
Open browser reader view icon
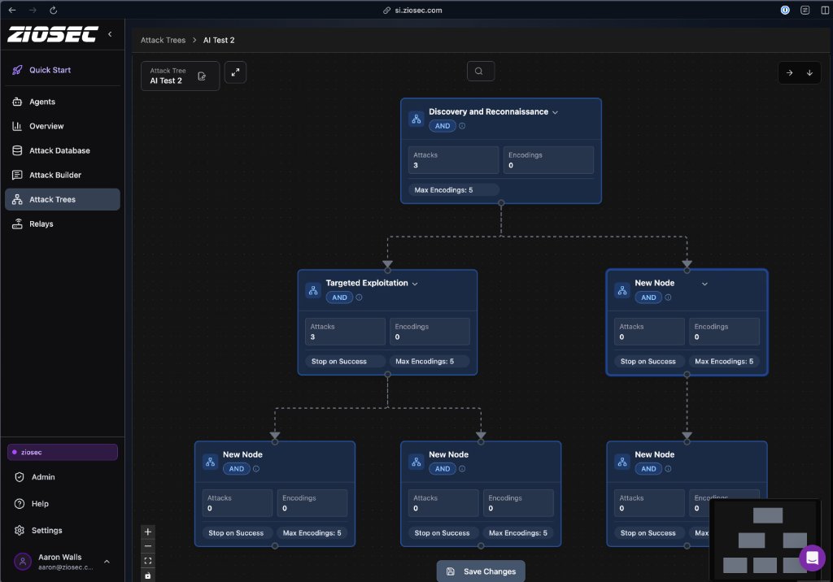[805, 10]
